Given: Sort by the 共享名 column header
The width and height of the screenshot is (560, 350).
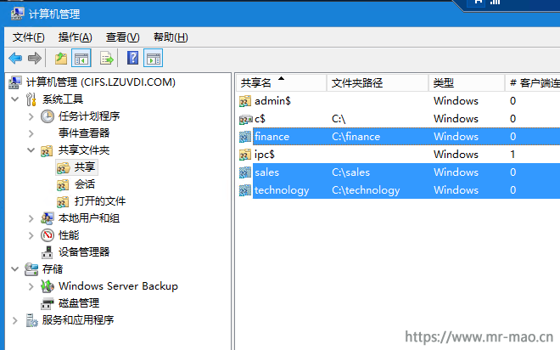Looking at the screenshot, I should [281, 83].
